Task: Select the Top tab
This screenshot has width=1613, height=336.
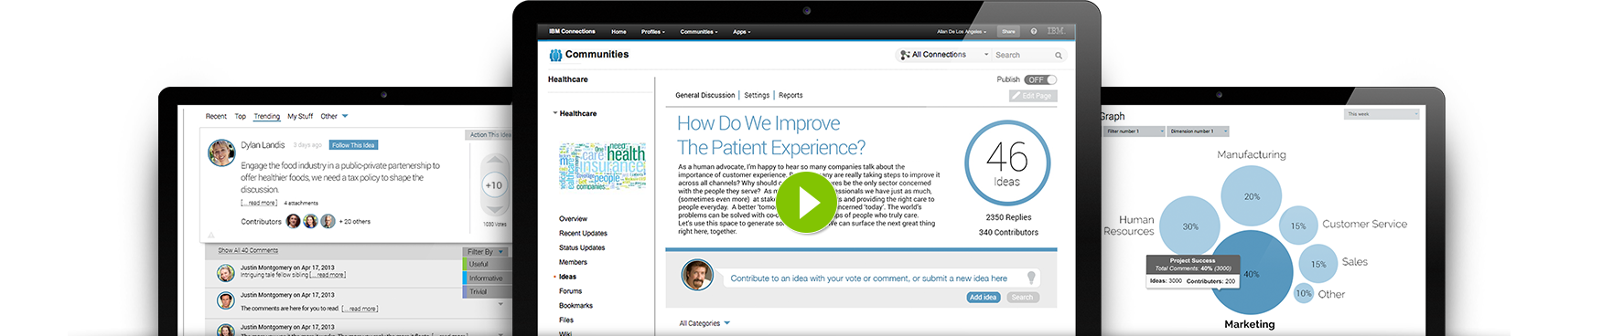Action: click(240, 116)
